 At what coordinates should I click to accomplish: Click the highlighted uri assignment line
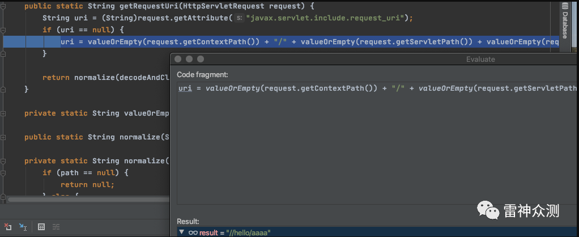tap(280, 42)
